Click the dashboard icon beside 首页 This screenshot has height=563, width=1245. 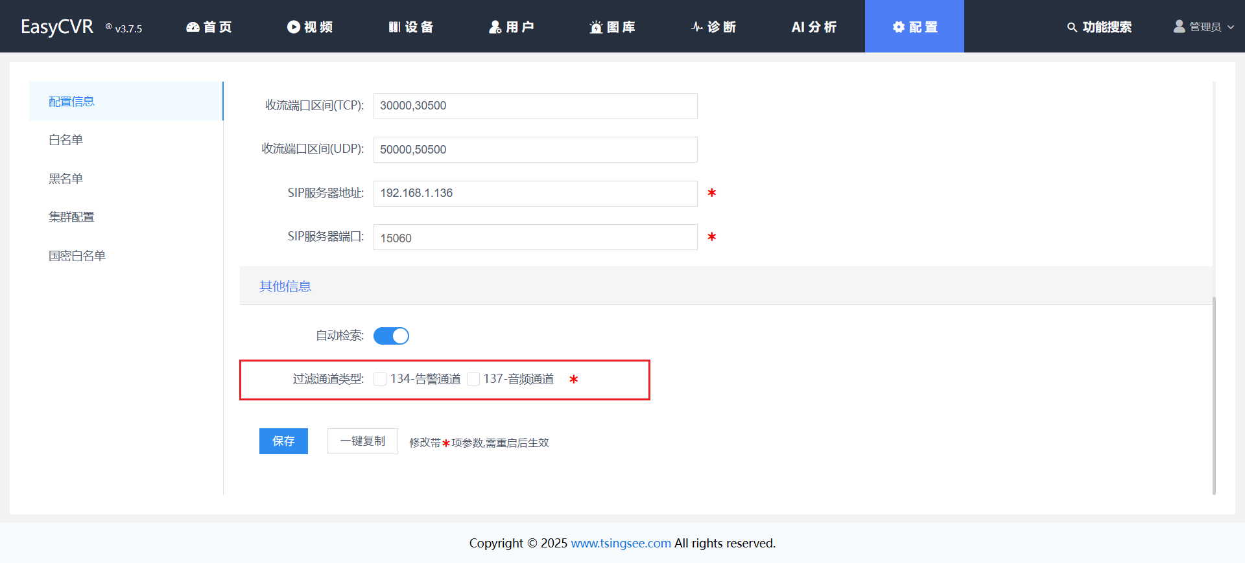[x=193, y=27]
